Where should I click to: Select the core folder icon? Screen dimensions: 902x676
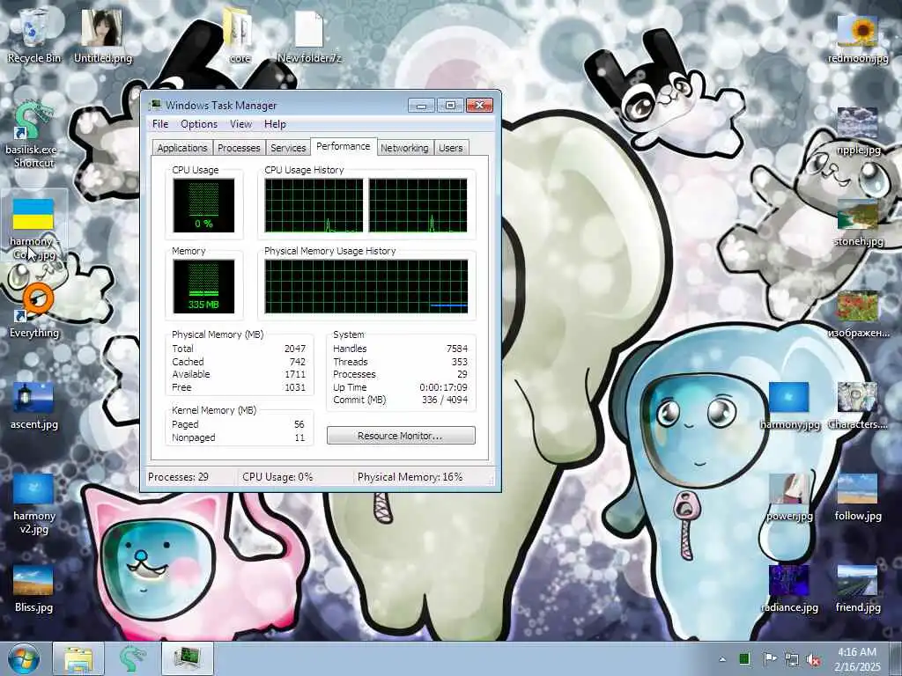pos(240,35)
